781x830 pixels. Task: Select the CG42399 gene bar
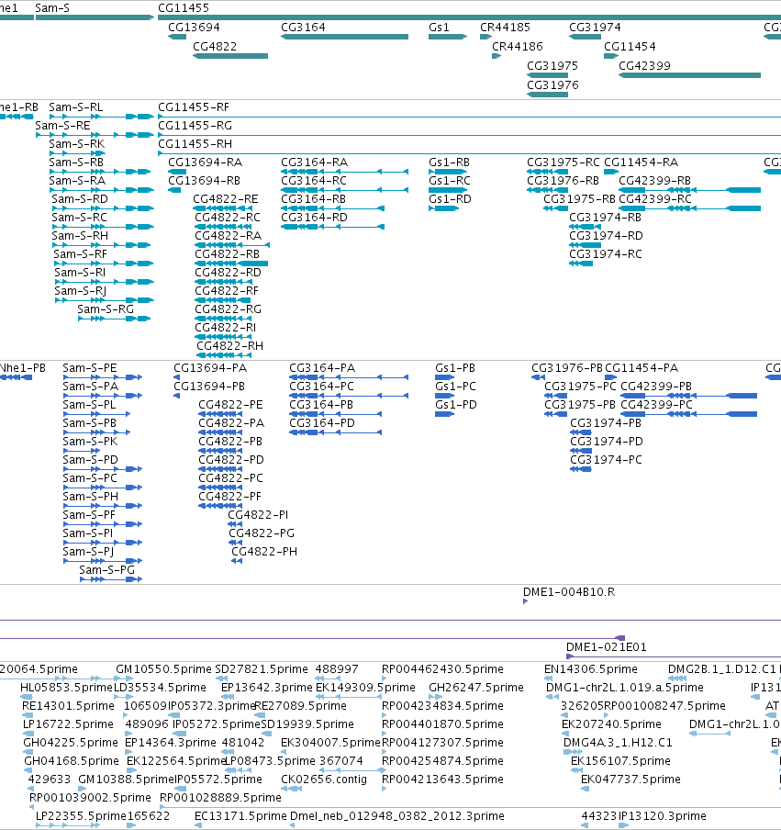[x=689, y=75]
